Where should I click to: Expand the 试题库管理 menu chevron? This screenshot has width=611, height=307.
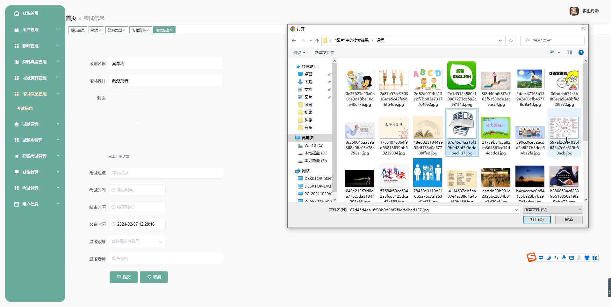pyautogui.click(x=58, y=140)
